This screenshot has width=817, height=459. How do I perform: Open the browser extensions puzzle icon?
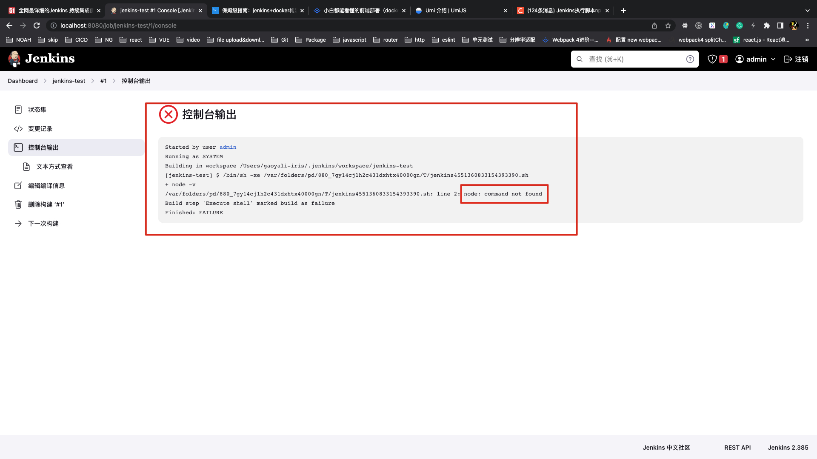[767, 25]
